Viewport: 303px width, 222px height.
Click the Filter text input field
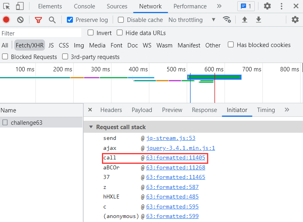[x=41, y=33]
